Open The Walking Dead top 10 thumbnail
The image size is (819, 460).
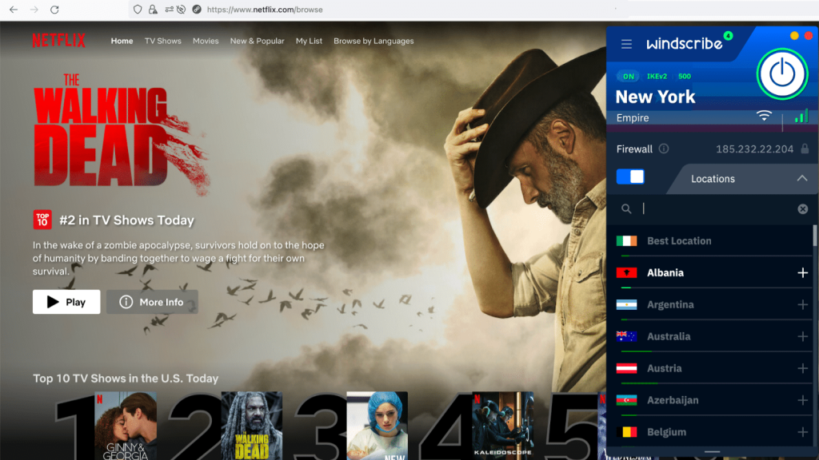point(252,426)
